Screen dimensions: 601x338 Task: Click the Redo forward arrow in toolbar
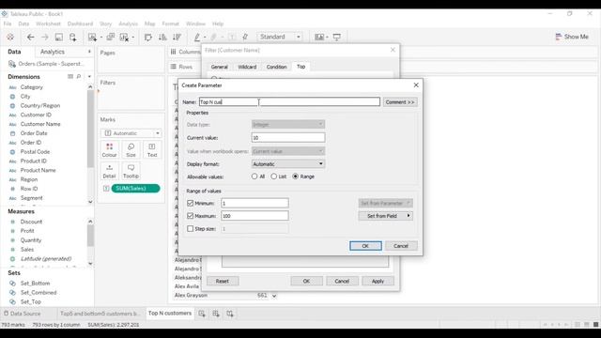click(44, 37)
